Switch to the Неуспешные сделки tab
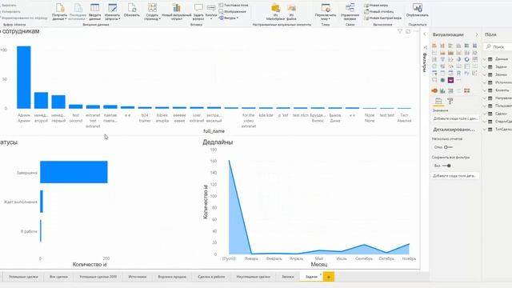Screen dimensions: 512x288 [254, 277]
